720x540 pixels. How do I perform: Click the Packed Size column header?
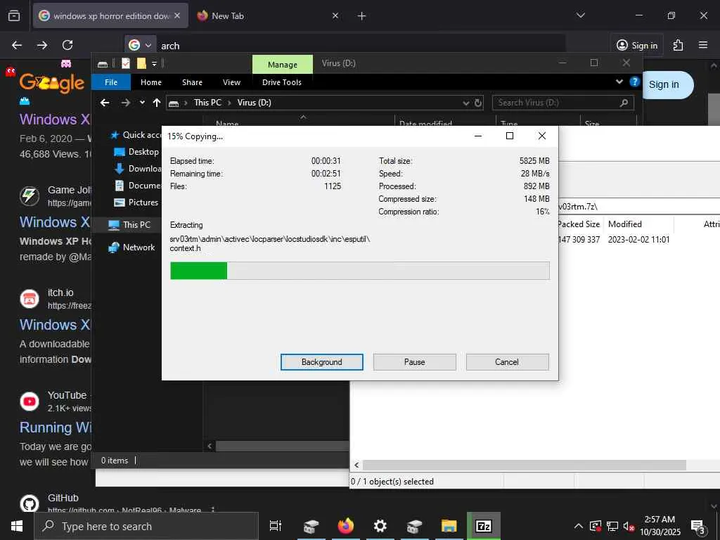(579, 224)
